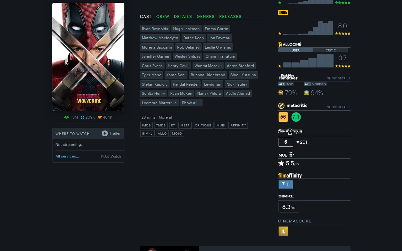The height and width of the screenshot is (251, 402).
Task: Click the AlloCiné logo
Action: [290, 44]
